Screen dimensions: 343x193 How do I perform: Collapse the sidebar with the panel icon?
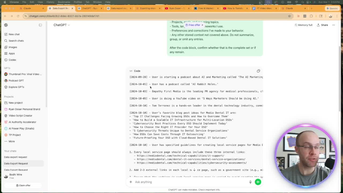click(40, 25)
